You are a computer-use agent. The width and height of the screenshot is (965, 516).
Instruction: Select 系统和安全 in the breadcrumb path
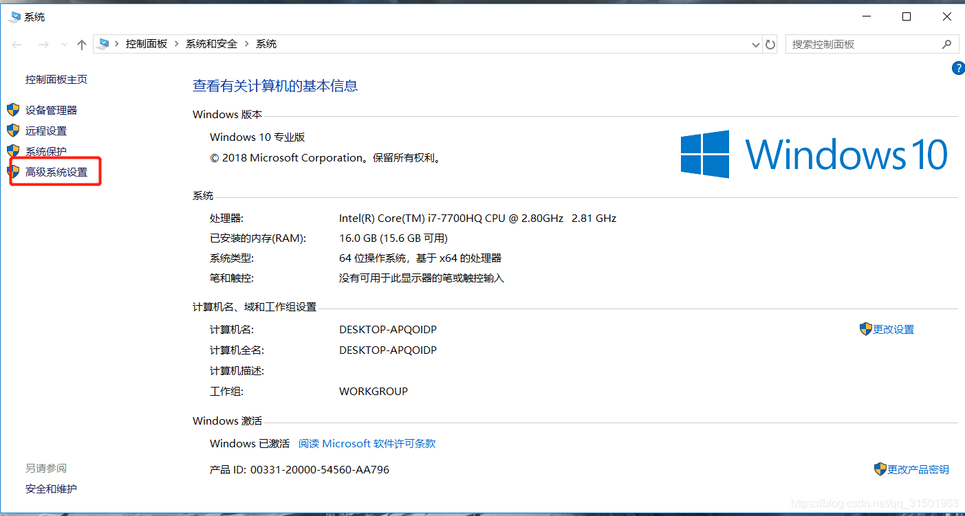tap(211, 44)
